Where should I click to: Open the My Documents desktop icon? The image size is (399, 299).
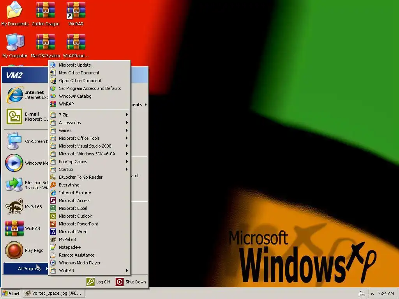(15, 14)
